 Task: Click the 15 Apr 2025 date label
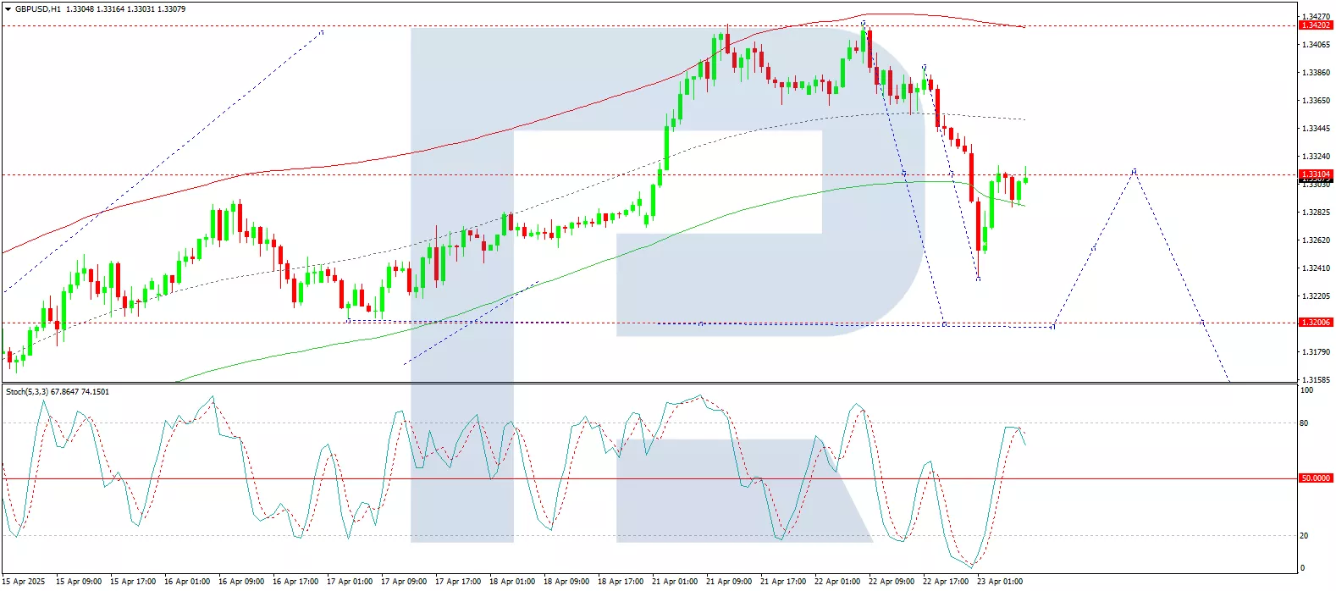pyautogui.click(x=25, y=582)
